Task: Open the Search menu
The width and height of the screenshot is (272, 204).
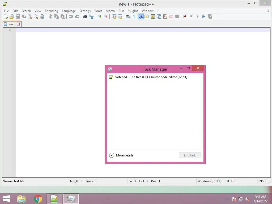Action: [x=26, y=11]
